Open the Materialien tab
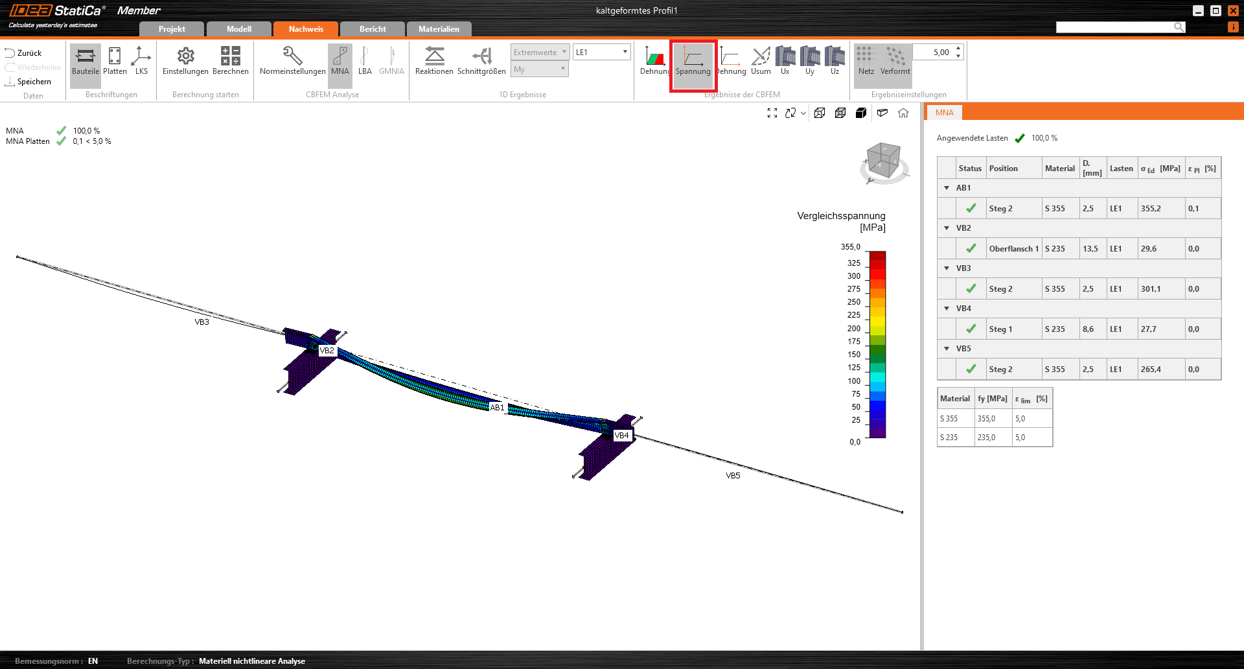Image resolution: width=1244 pixels, height=669 pixels. 439,29
